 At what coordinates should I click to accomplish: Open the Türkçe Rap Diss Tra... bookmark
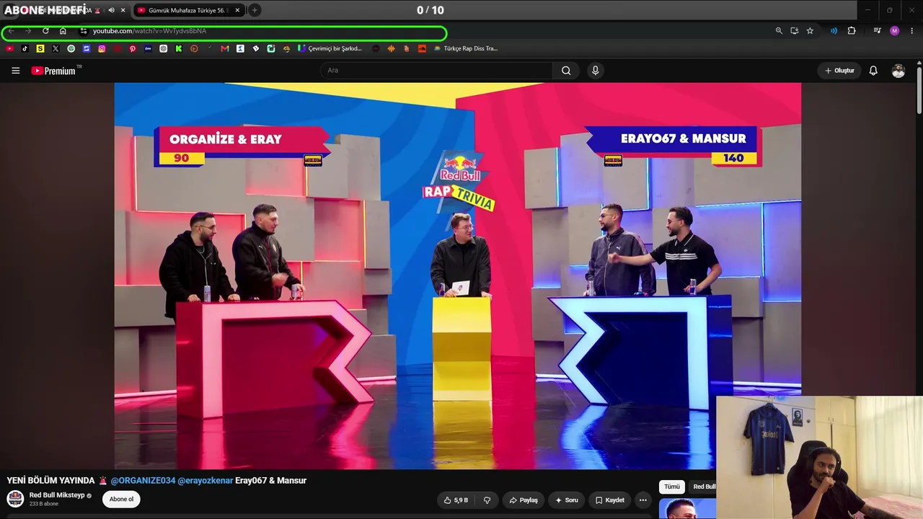(x=466, y=49)
